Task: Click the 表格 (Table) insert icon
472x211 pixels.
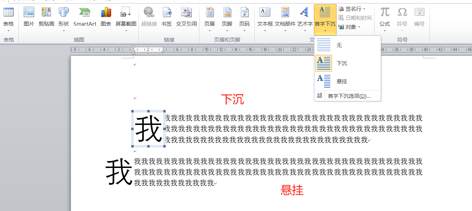Action: 8,12
